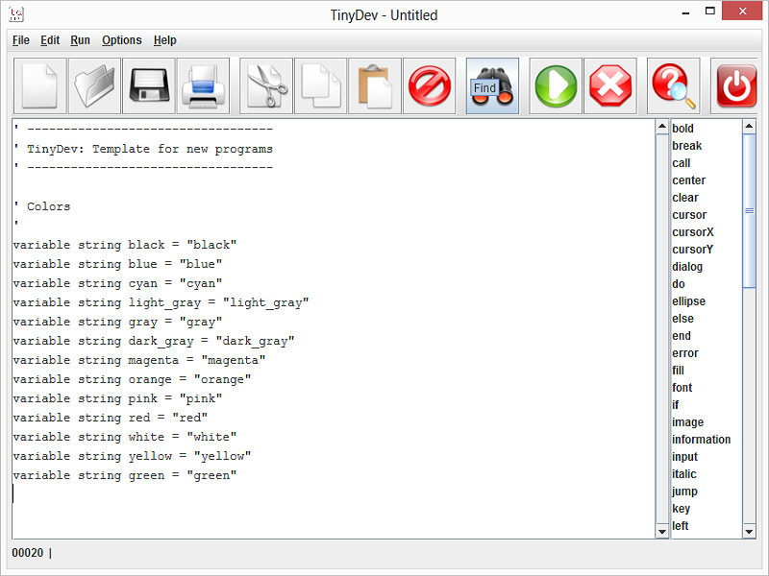Viewport: 769px width, 576px height.
Task: Select 'dialog' in the keyword list
Action: click(687, 267)
